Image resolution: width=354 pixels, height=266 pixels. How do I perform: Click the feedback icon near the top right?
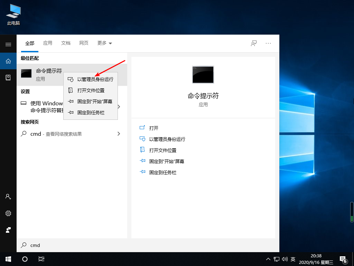coord(253,43)
